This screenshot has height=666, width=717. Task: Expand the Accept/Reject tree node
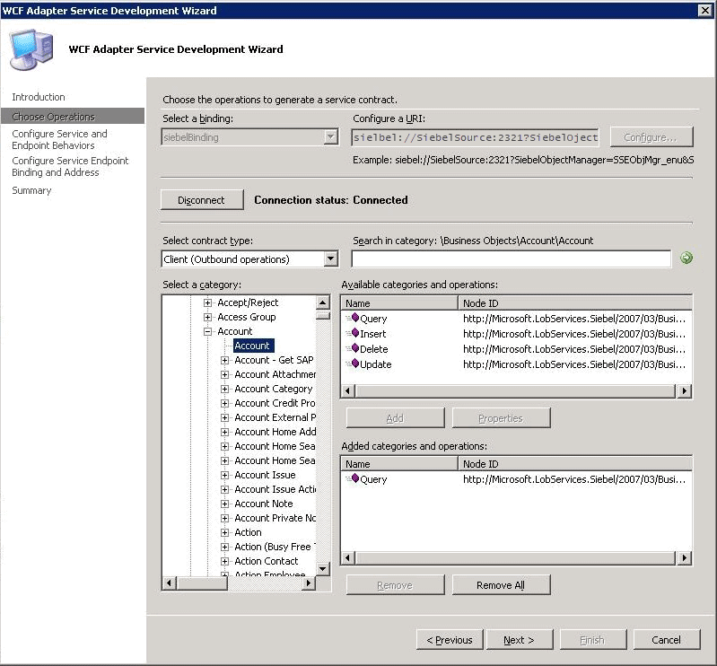207,302
